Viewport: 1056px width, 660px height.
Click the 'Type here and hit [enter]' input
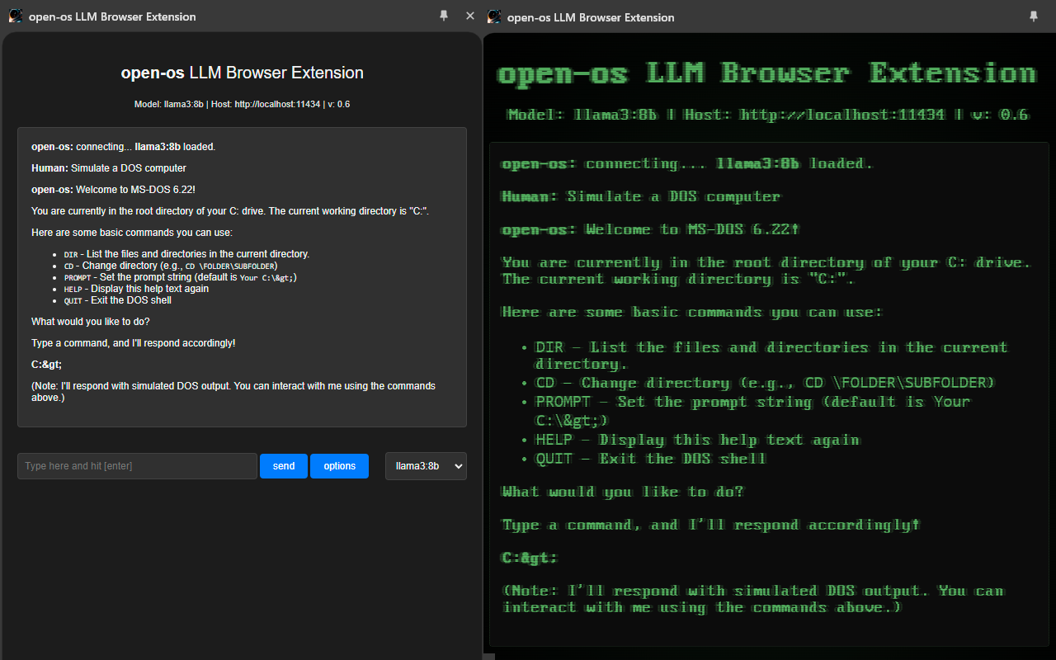[137, 466]
